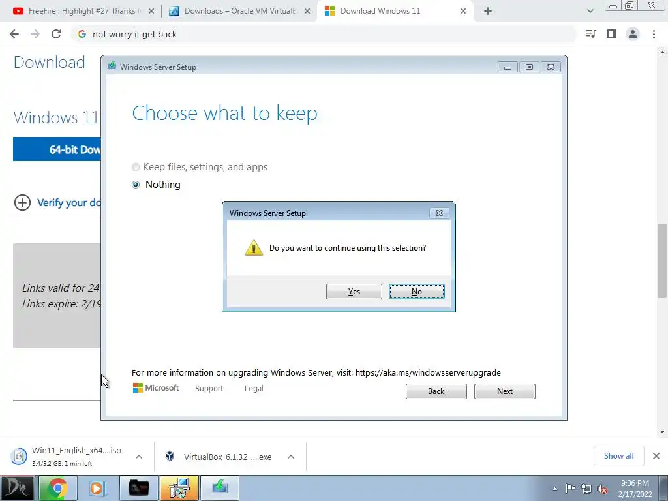Click the Choose what to keep heading
The height and width of the screenshot is (501, 668).
point(224,114)
